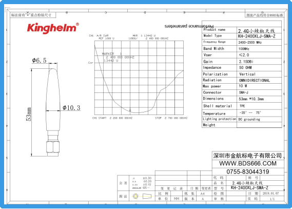This screenshot has height=209, width=292.
Task: Select the Frequency Range 2400-2500 MHz cell
Action: click(x=259, y=42)
